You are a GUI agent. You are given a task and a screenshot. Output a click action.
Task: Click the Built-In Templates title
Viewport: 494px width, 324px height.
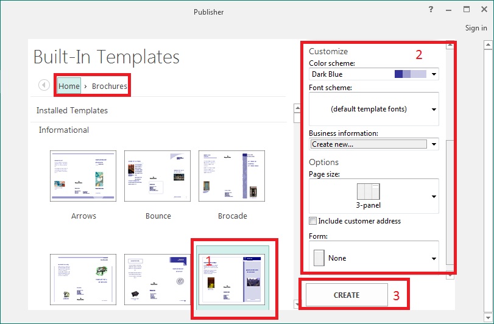coord(107,57)
